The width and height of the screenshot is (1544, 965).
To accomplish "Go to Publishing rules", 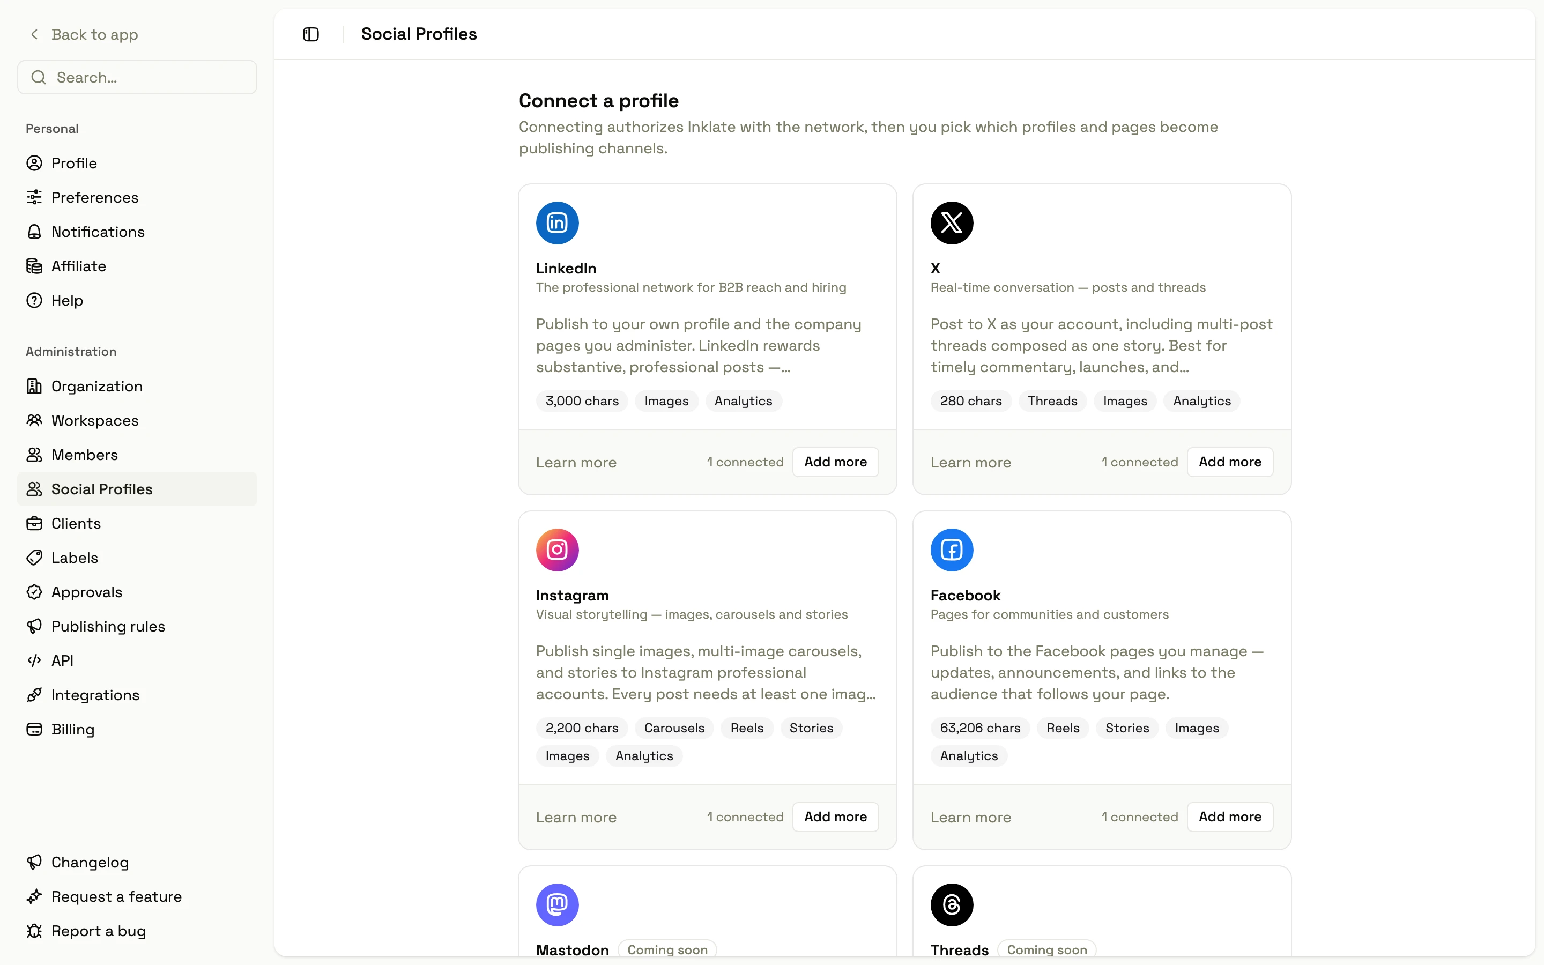I will coord(137,626).
